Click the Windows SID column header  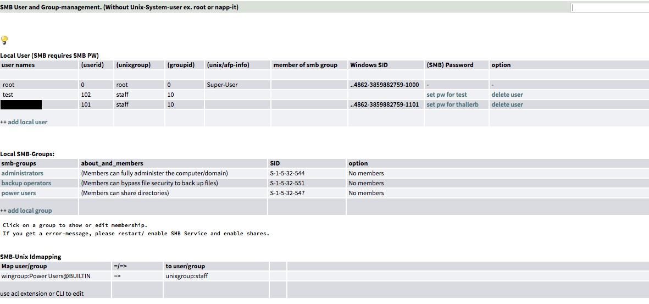pos(369,65)
